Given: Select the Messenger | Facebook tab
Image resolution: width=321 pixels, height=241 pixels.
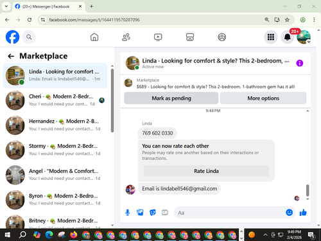Looking at the screenshot, I should coord(49,6).
